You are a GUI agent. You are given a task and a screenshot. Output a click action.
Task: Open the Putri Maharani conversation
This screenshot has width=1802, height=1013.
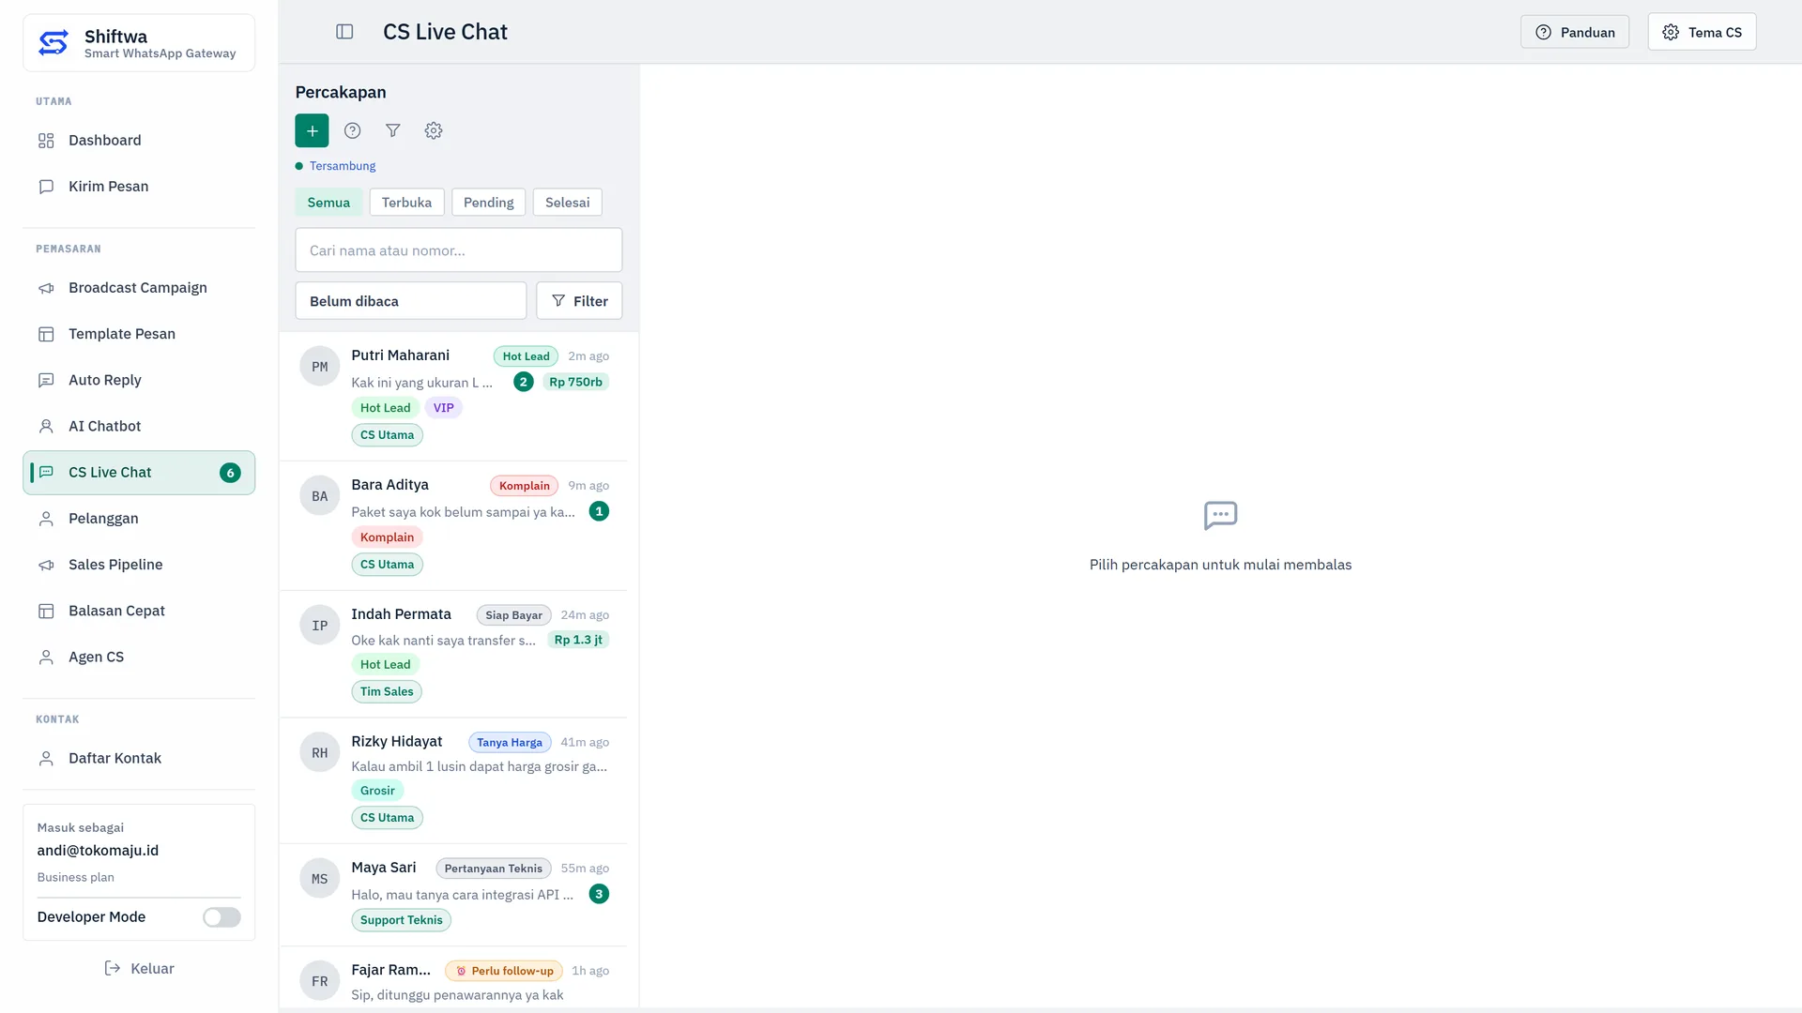453,396
